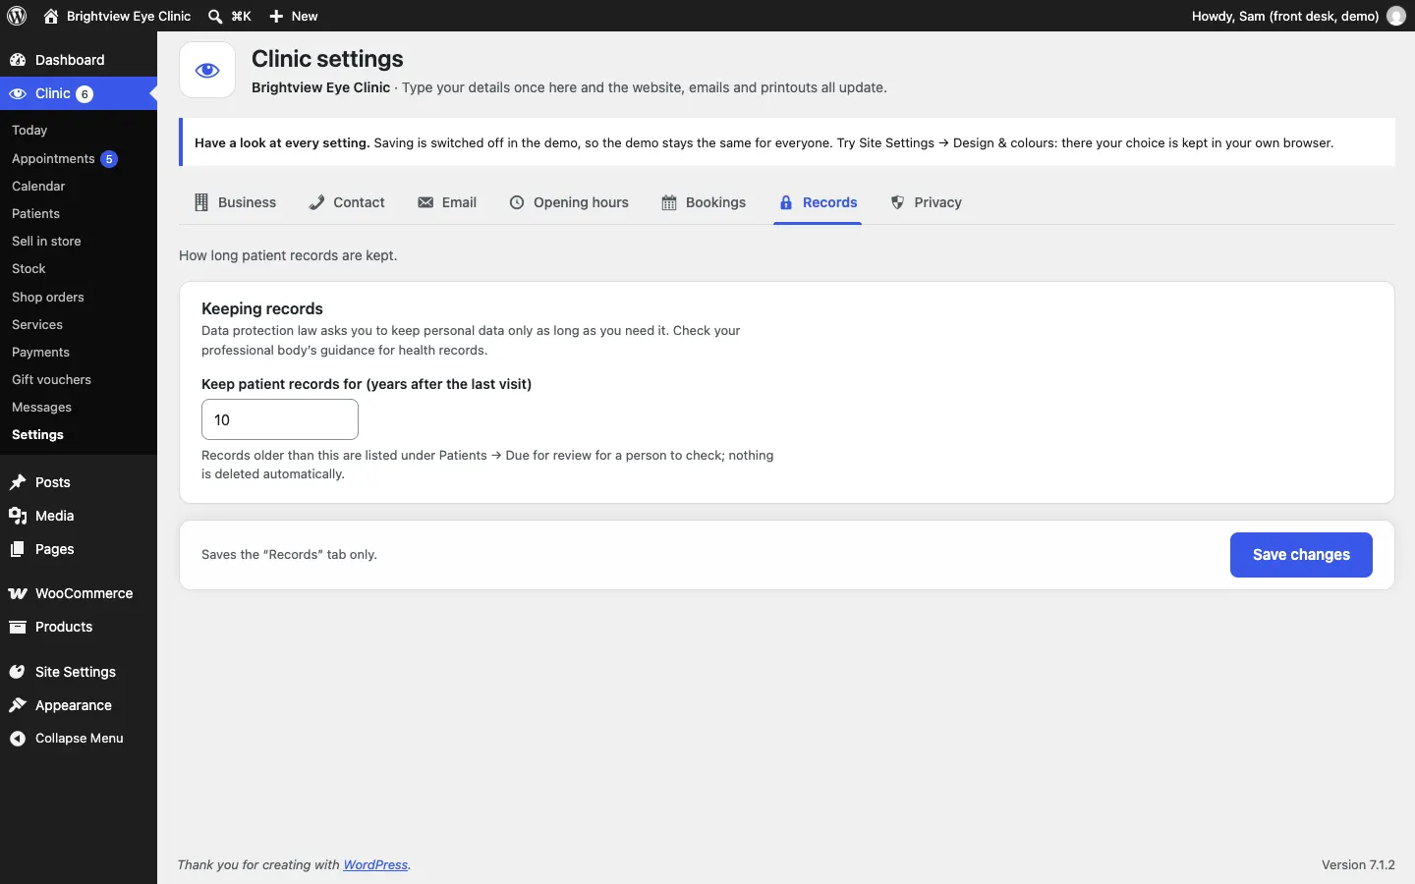Open the Bookings tab

[x=704, y=202]
